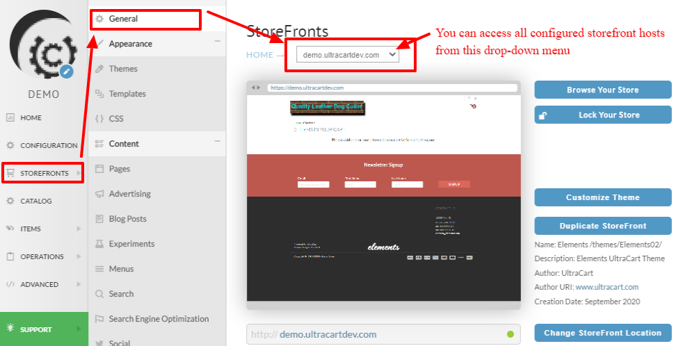Click the Social bird icon

[x=99, y=343]
